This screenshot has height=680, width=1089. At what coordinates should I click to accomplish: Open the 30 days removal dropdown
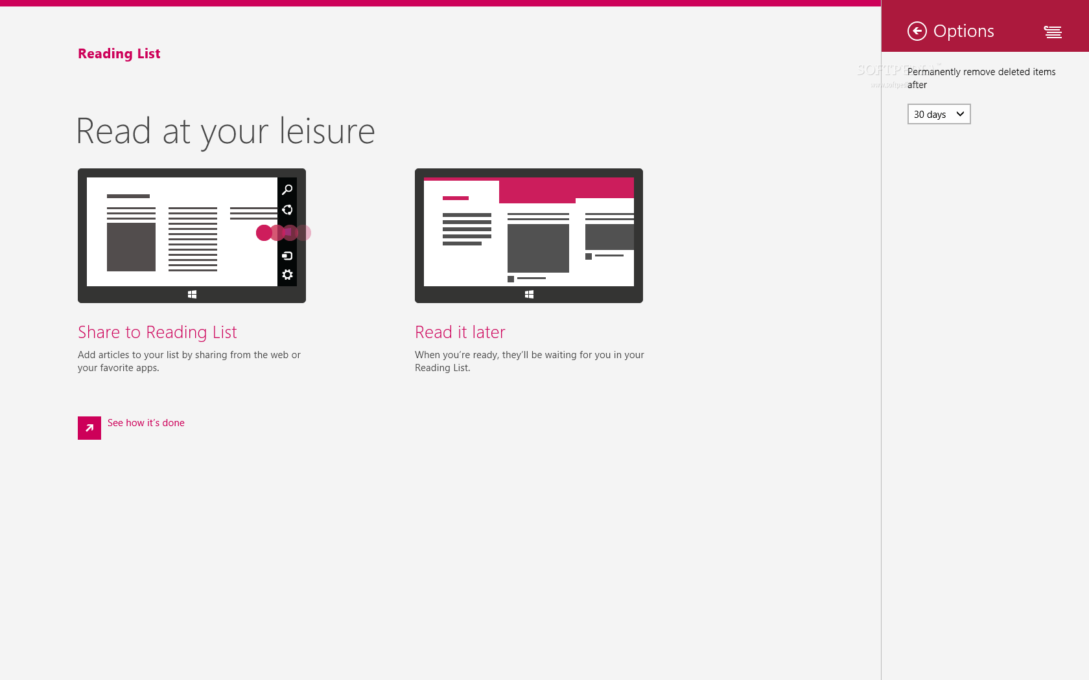pos(939,114)
